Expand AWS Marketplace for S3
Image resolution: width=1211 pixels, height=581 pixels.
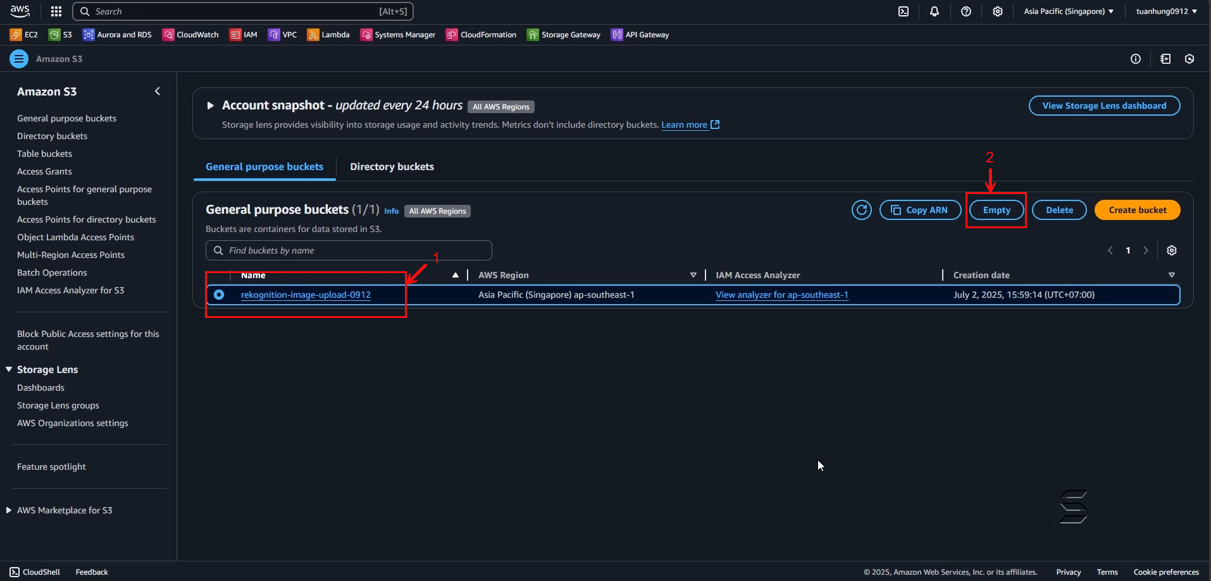pos(9,510)
